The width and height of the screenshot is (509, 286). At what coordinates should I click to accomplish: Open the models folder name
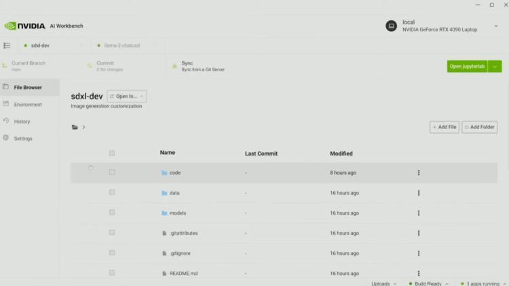click(178, 213)
